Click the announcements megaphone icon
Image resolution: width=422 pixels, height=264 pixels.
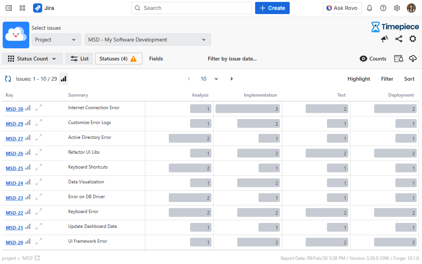(x=385, y=39)
